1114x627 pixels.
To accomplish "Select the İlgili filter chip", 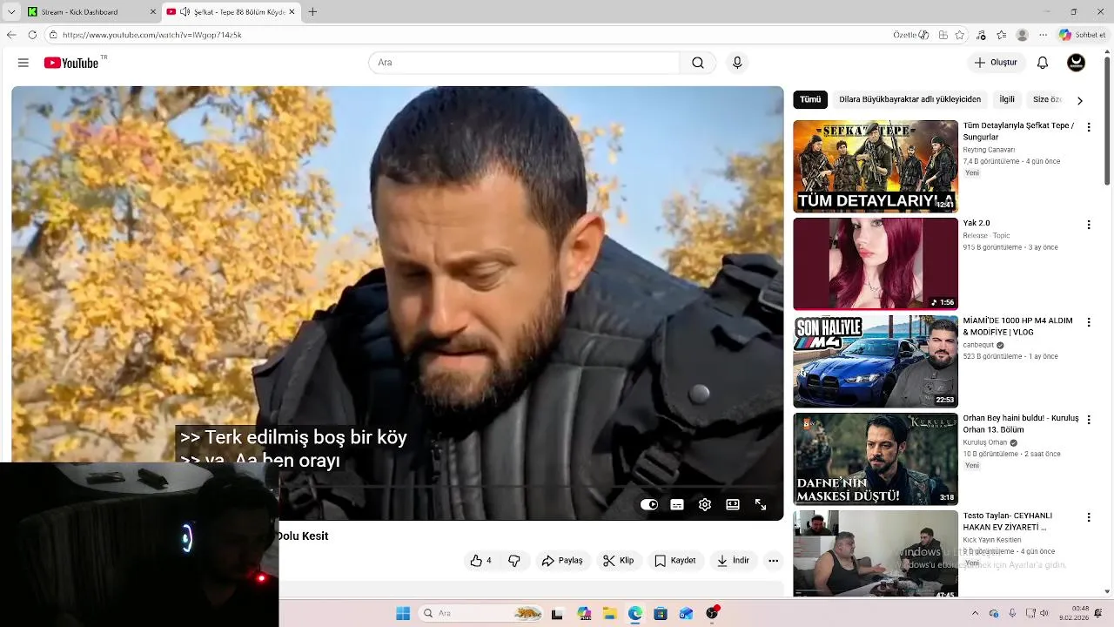I will point(1007,99).
